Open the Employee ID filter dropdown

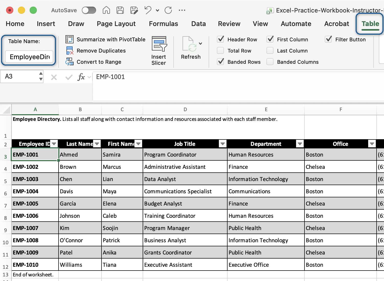tap(54, 144)
